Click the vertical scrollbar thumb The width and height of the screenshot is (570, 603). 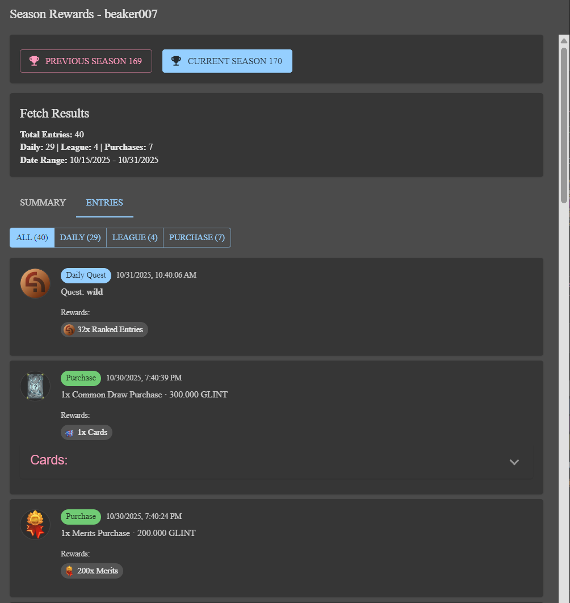564,125
